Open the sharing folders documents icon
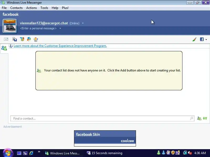The image size is (210, 157). tap(15, 39)
